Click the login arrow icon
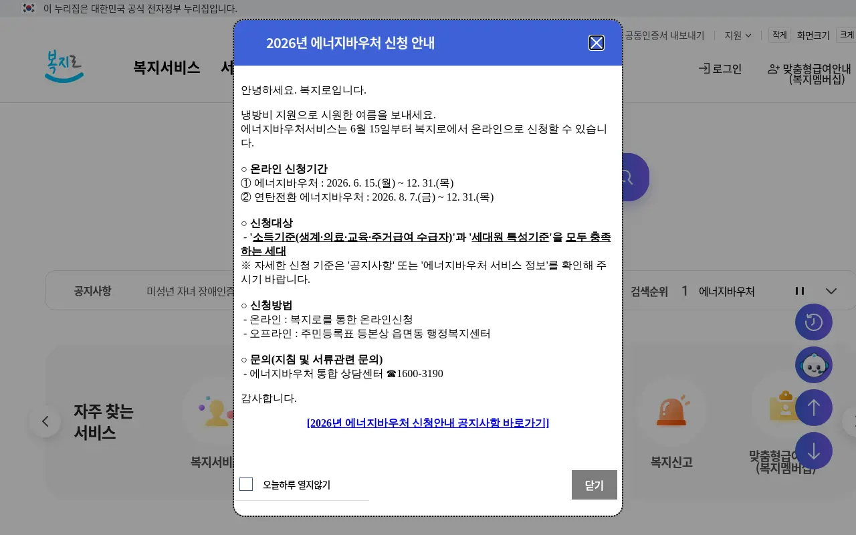Screen dimensions: 856x535 click(704, 68)
